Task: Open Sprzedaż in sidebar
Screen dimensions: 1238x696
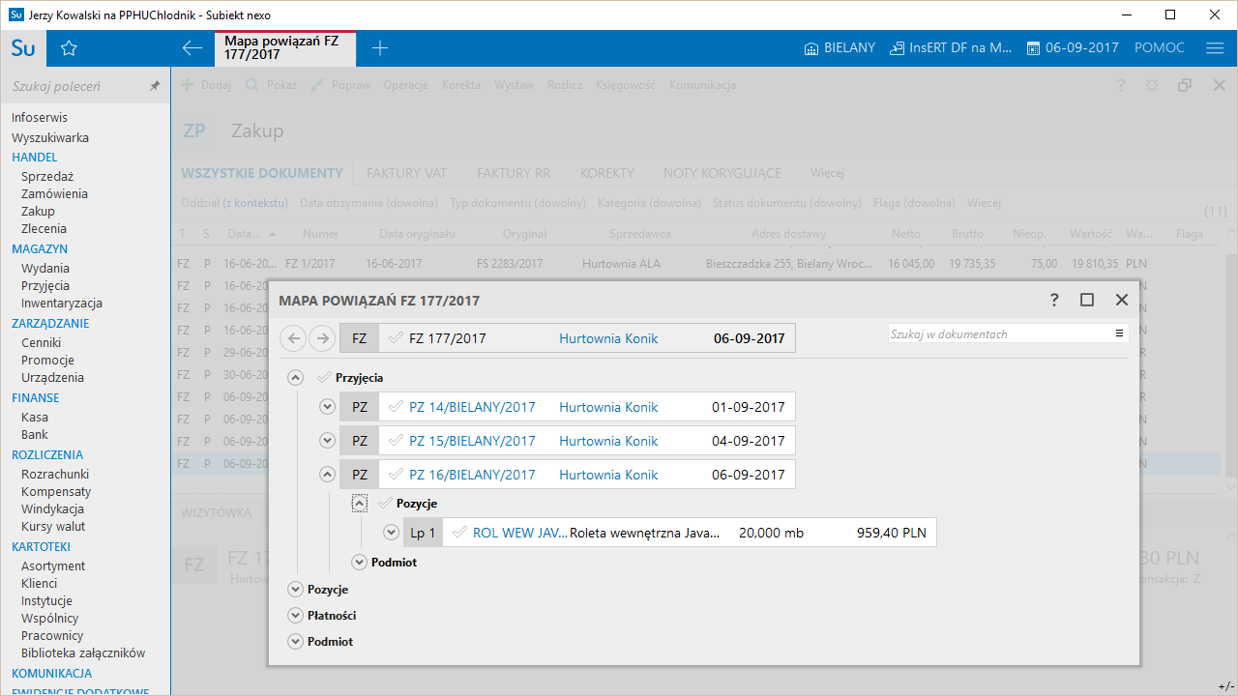Action: pyautogui.click(x=47, y=176)
